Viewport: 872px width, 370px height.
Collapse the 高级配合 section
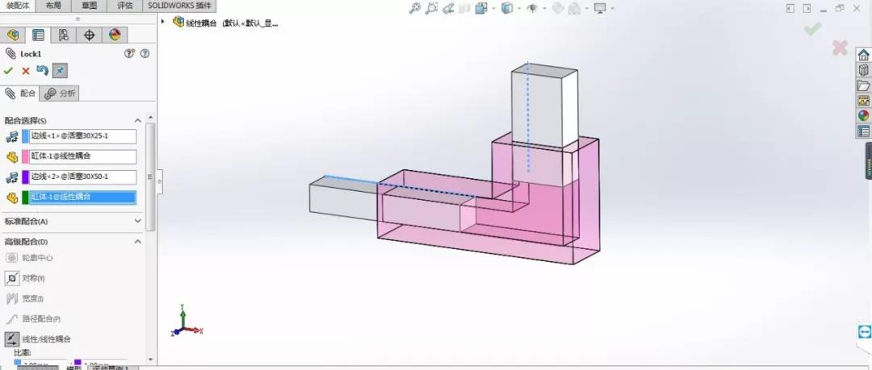137,242
